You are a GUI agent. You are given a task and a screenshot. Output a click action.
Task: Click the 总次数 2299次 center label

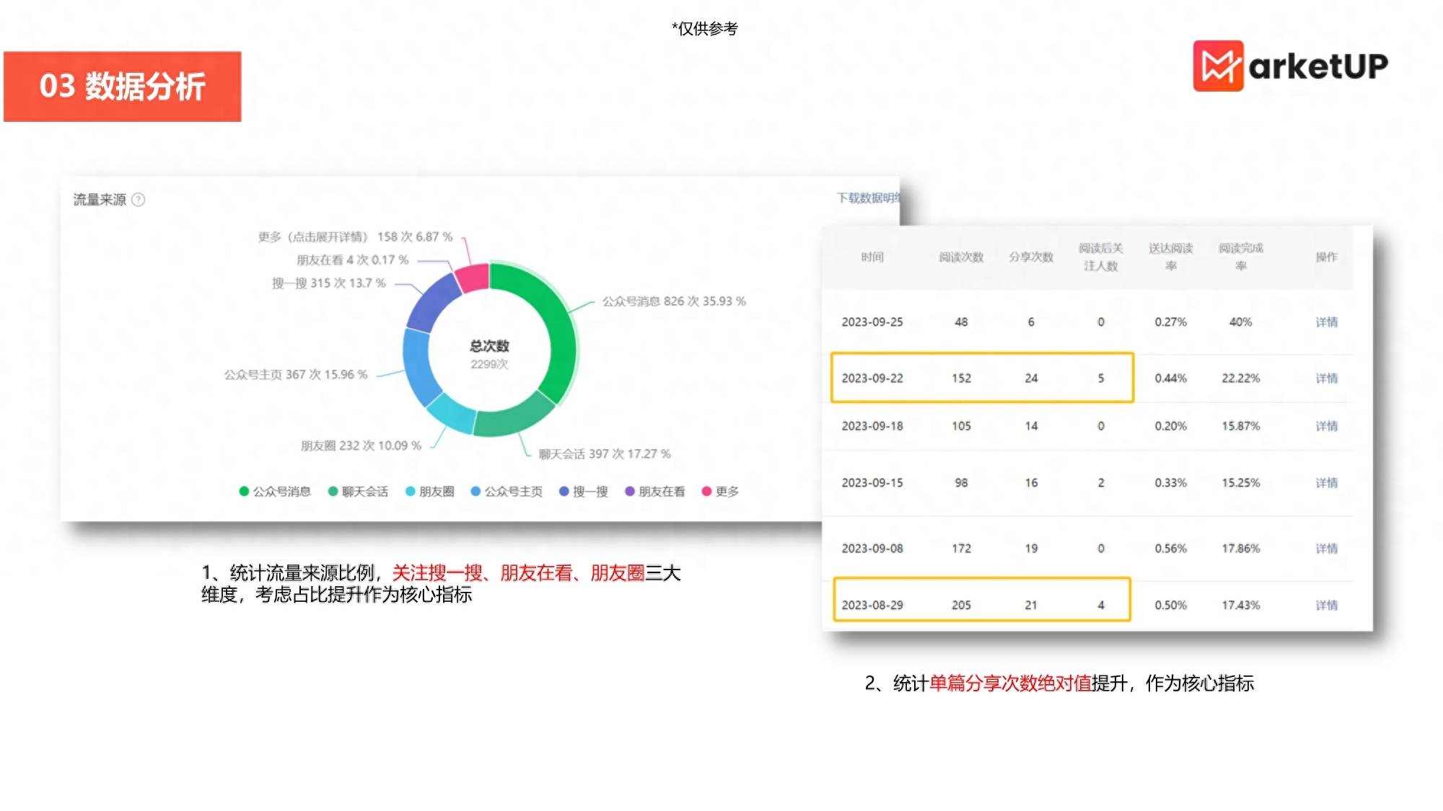coord(489,355)
